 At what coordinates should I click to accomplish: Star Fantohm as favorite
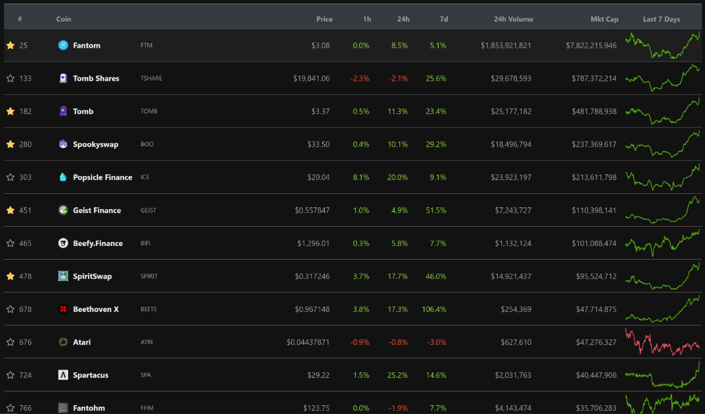click(10, 408)
